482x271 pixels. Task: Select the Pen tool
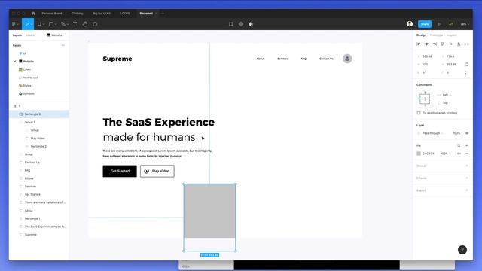pyautogui.click(x=63, y=24)
